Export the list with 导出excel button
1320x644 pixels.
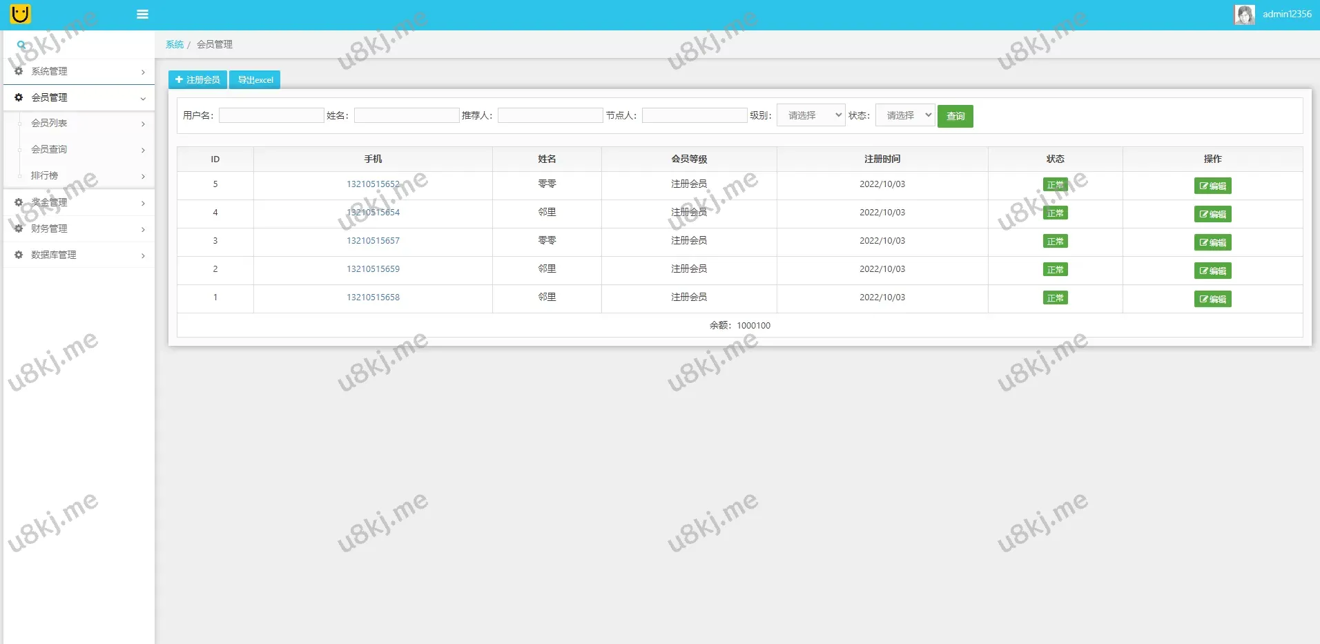255,80
